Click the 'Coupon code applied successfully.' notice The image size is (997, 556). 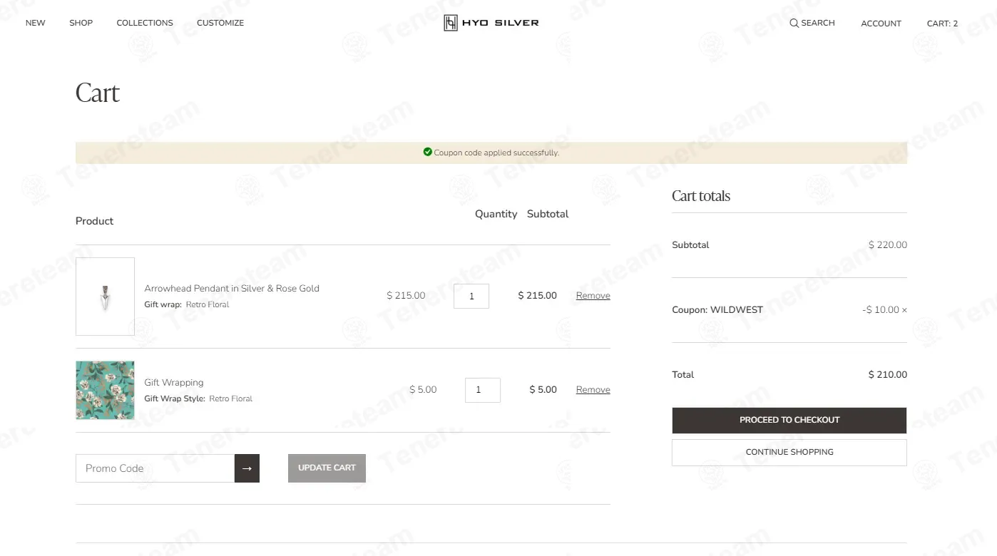tap(491, 153)
